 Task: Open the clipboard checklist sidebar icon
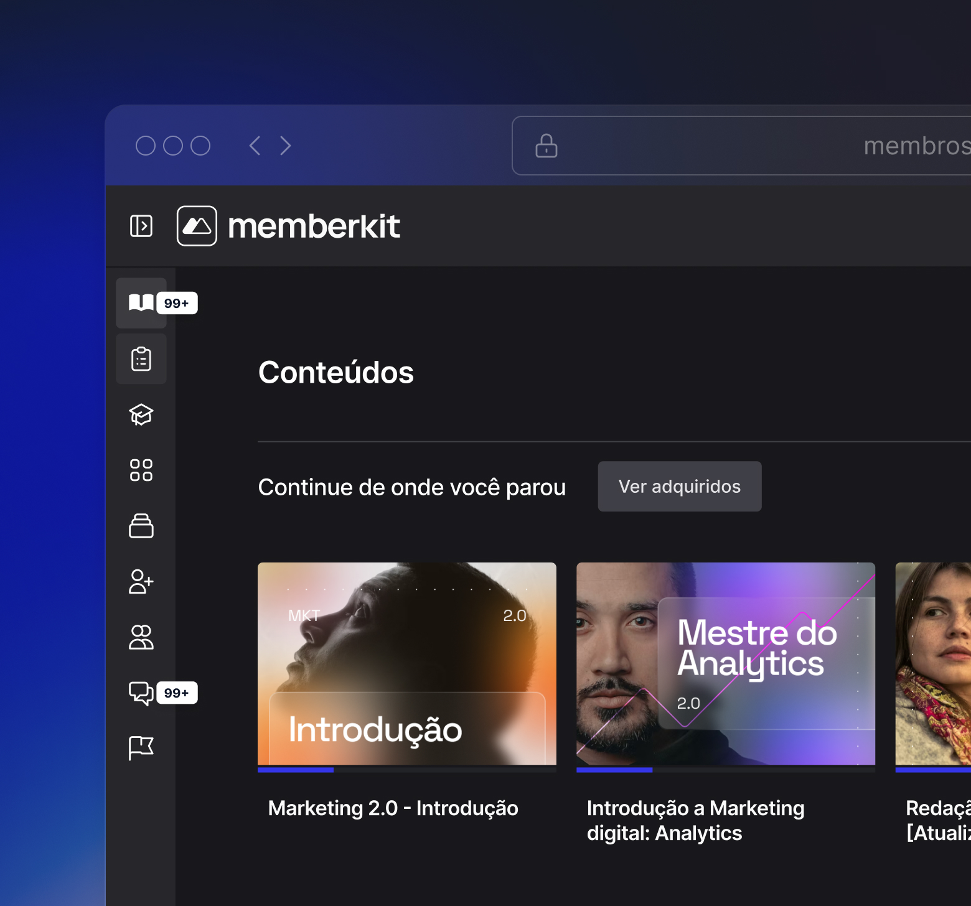point(141,359)
